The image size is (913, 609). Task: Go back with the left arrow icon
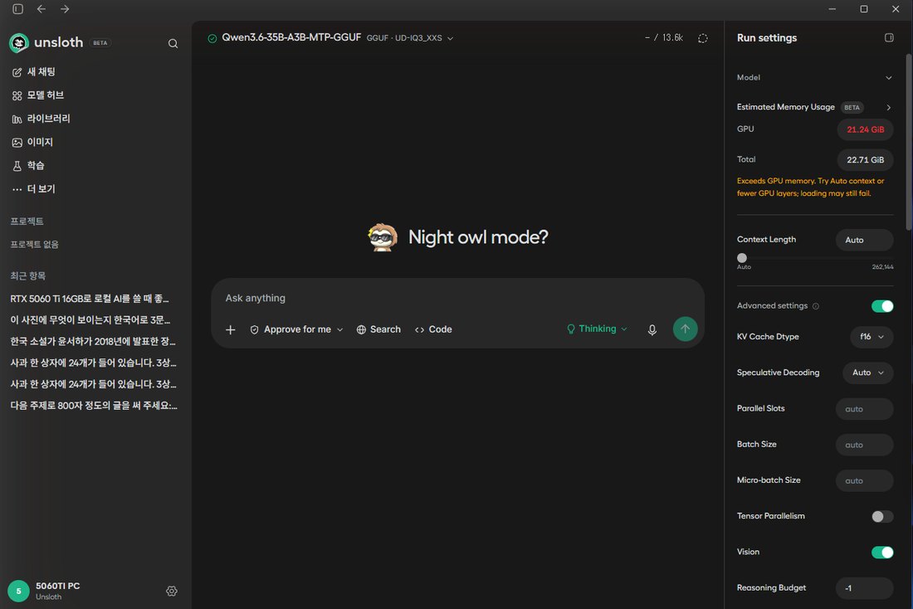[41, 9]
